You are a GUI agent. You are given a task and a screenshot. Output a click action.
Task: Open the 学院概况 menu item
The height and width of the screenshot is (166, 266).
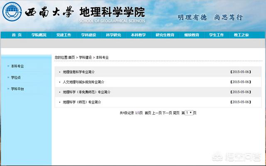tap(39, 35)
